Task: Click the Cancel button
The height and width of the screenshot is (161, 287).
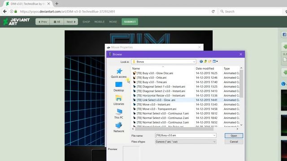Action: [234, 142]
